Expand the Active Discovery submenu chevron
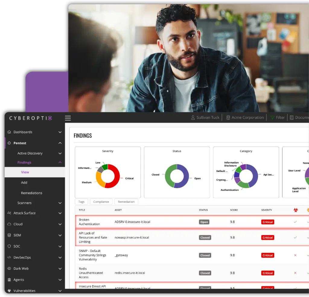 60,153
